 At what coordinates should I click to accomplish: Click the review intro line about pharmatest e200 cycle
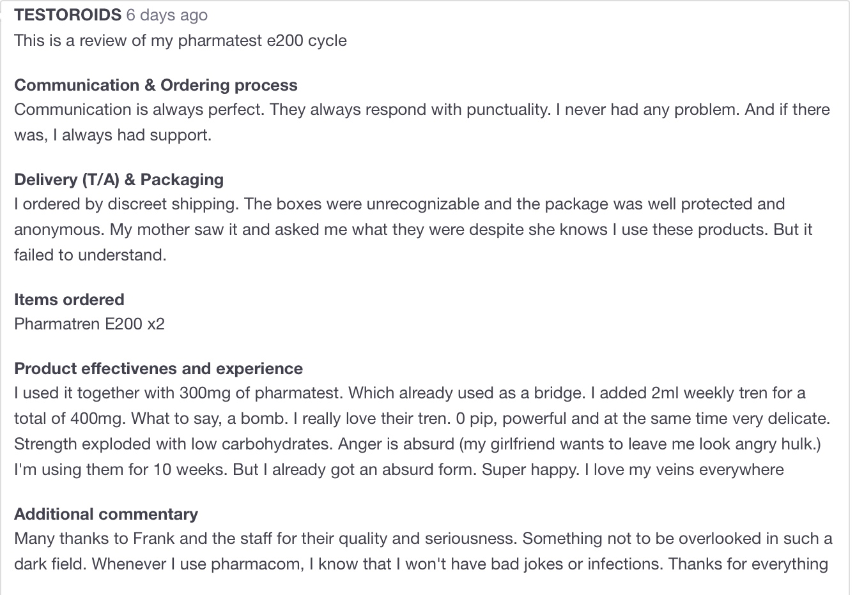tap(180, 40)
